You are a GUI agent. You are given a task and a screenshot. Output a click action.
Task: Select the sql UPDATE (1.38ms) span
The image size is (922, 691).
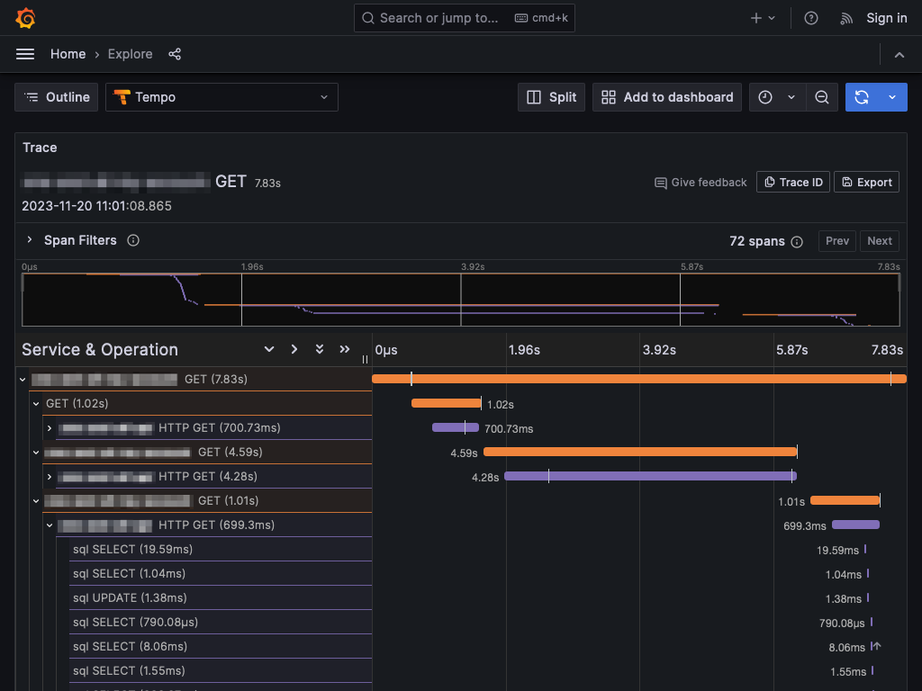point(130,597)
